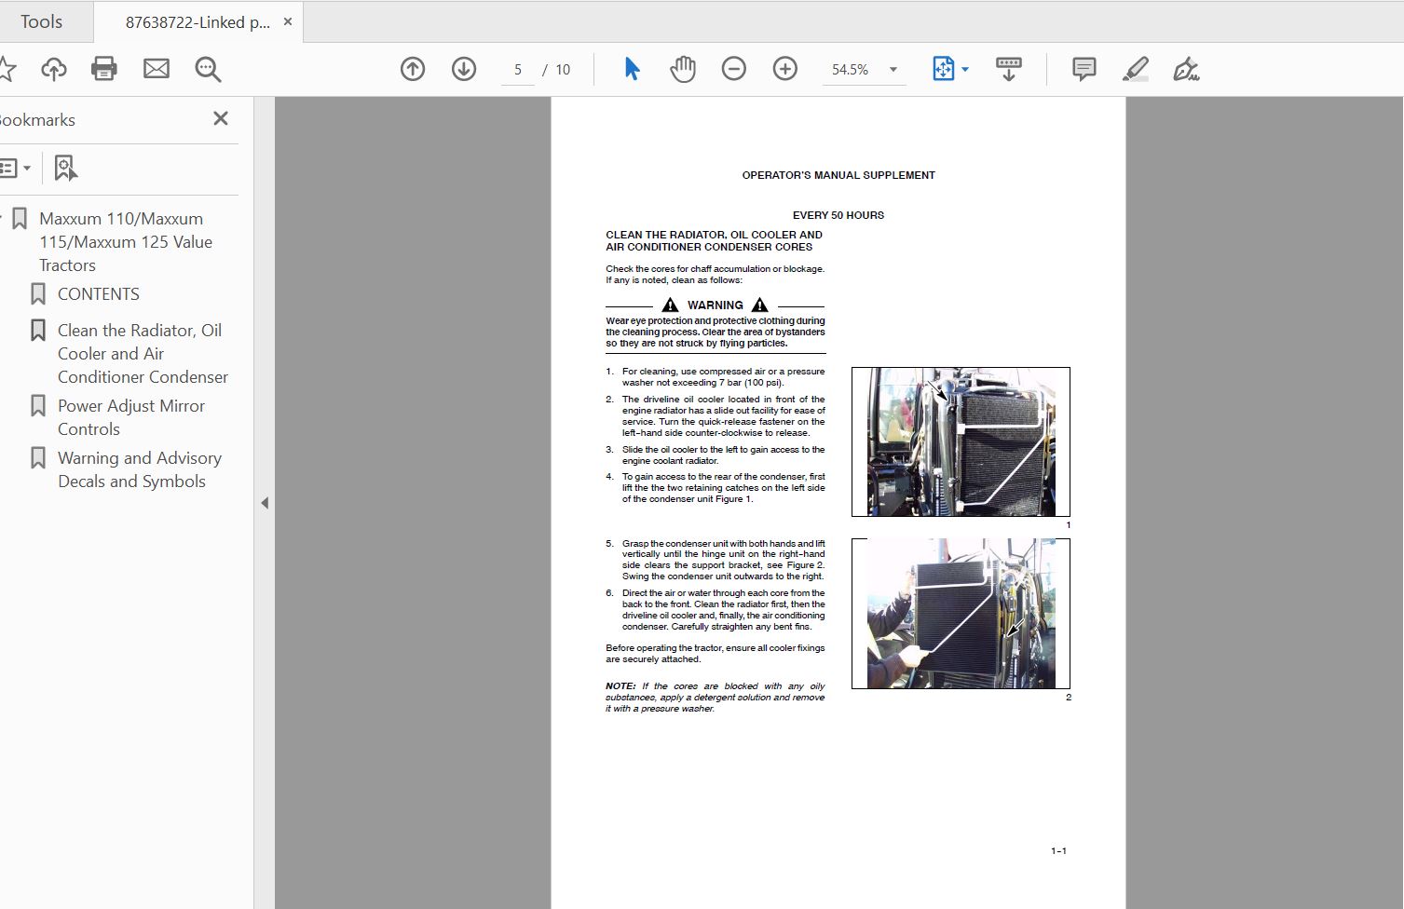This screenshot has height=909, width=1404.
Task: Click the page total '/ 10' text
Action: 557,70
